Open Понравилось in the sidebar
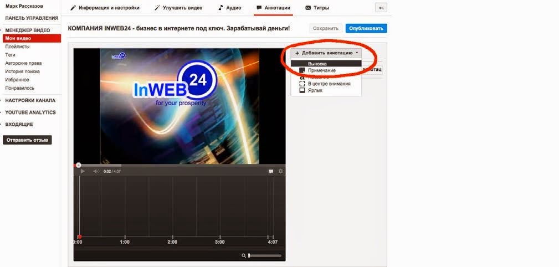The image size is (559, 267). [19, 88]
